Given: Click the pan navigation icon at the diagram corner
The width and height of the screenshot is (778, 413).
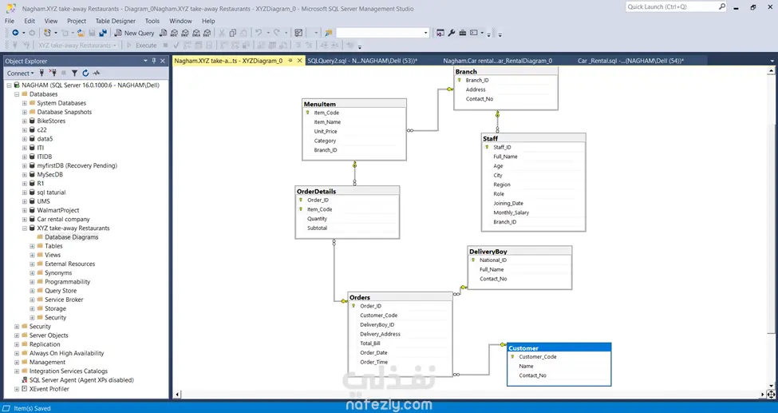Looking at the screenshot, I should (772, 395).
